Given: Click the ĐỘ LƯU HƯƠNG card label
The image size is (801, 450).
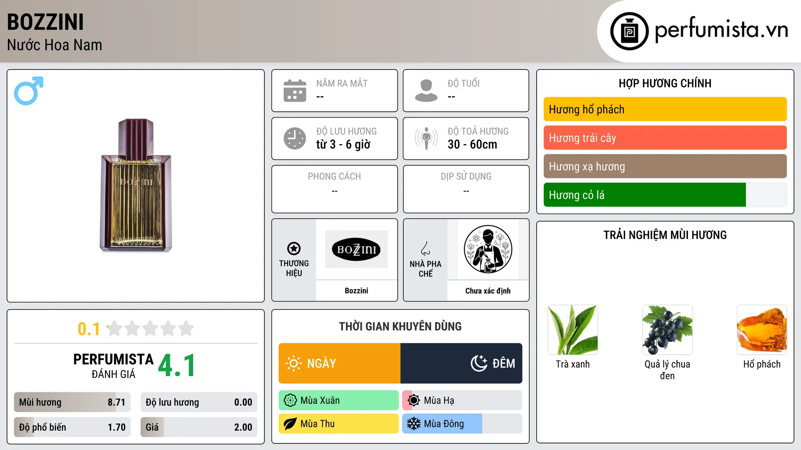Looking at the screenshot, I should click(347, 131).
